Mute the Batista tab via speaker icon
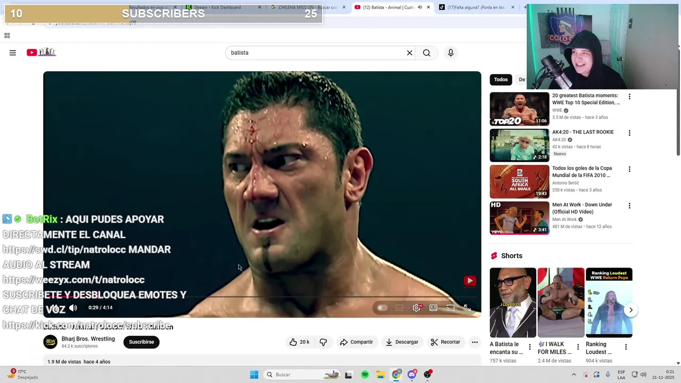Screen dimensions: 681x383 coord(420,7)
